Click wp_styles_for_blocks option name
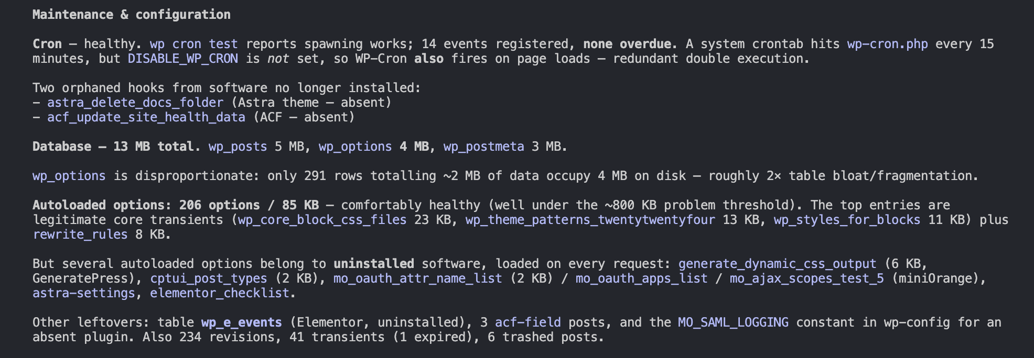Screen dimensions: 1034x358 847,220
